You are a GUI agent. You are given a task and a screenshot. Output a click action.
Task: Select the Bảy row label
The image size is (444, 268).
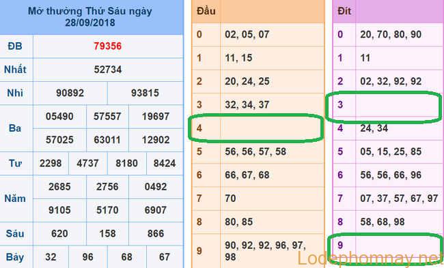pyautogui.click(x=15, y=257)
